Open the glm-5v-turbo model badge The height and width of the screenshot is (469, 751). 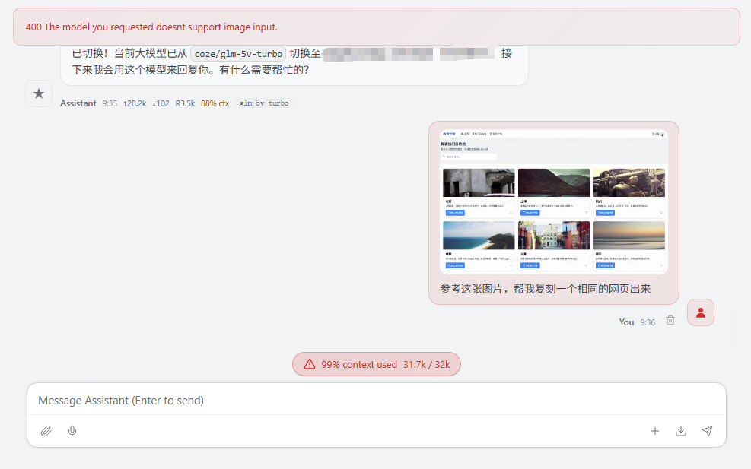coord(263,103)
